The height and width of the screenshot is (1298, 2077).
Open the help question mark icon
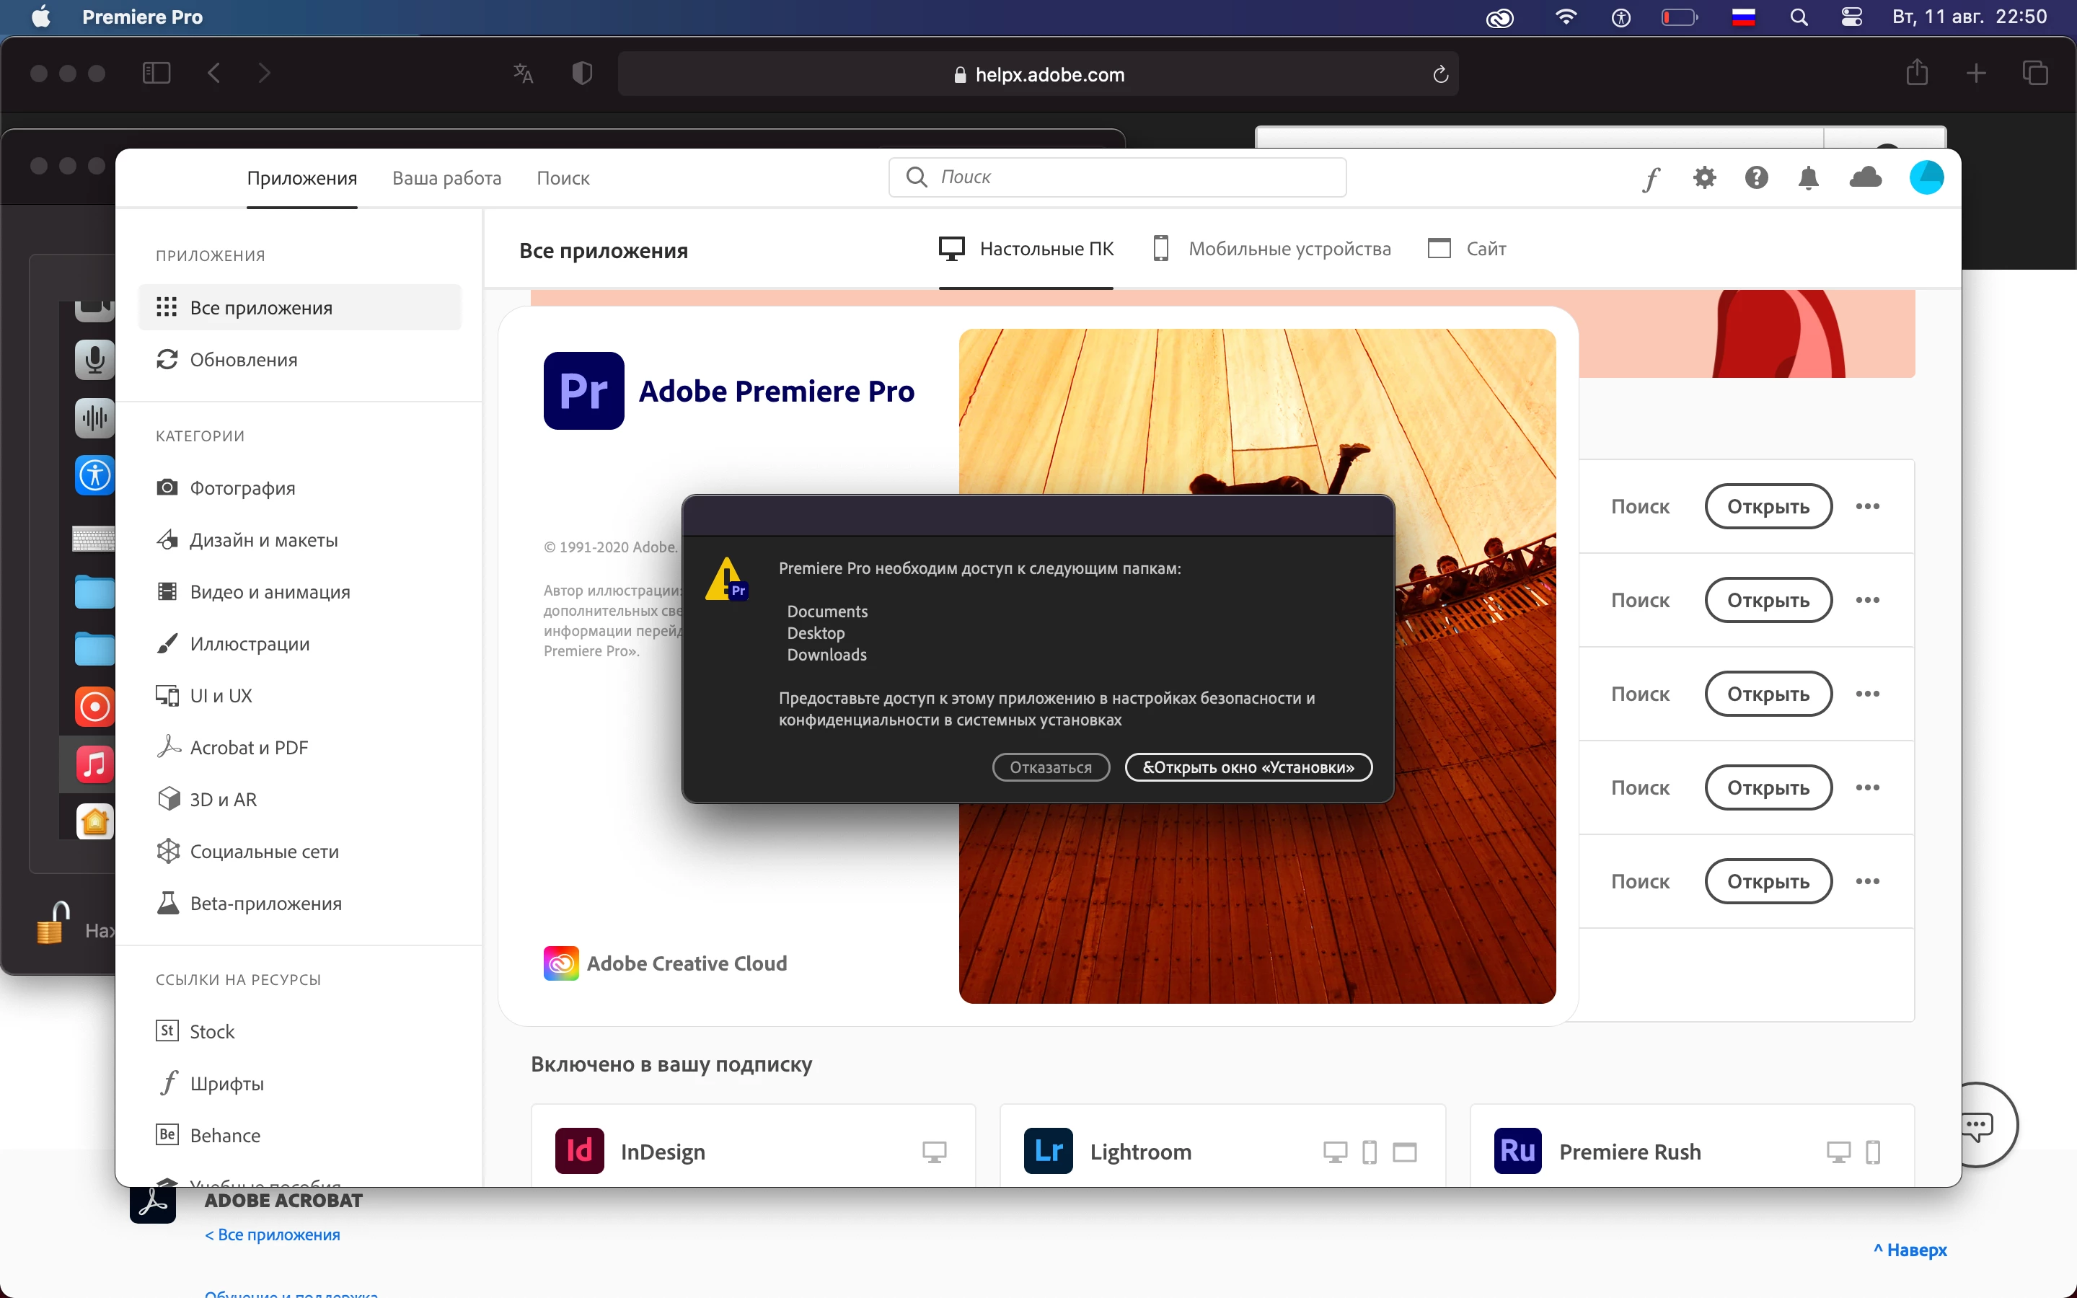(x=1756, y=177)
